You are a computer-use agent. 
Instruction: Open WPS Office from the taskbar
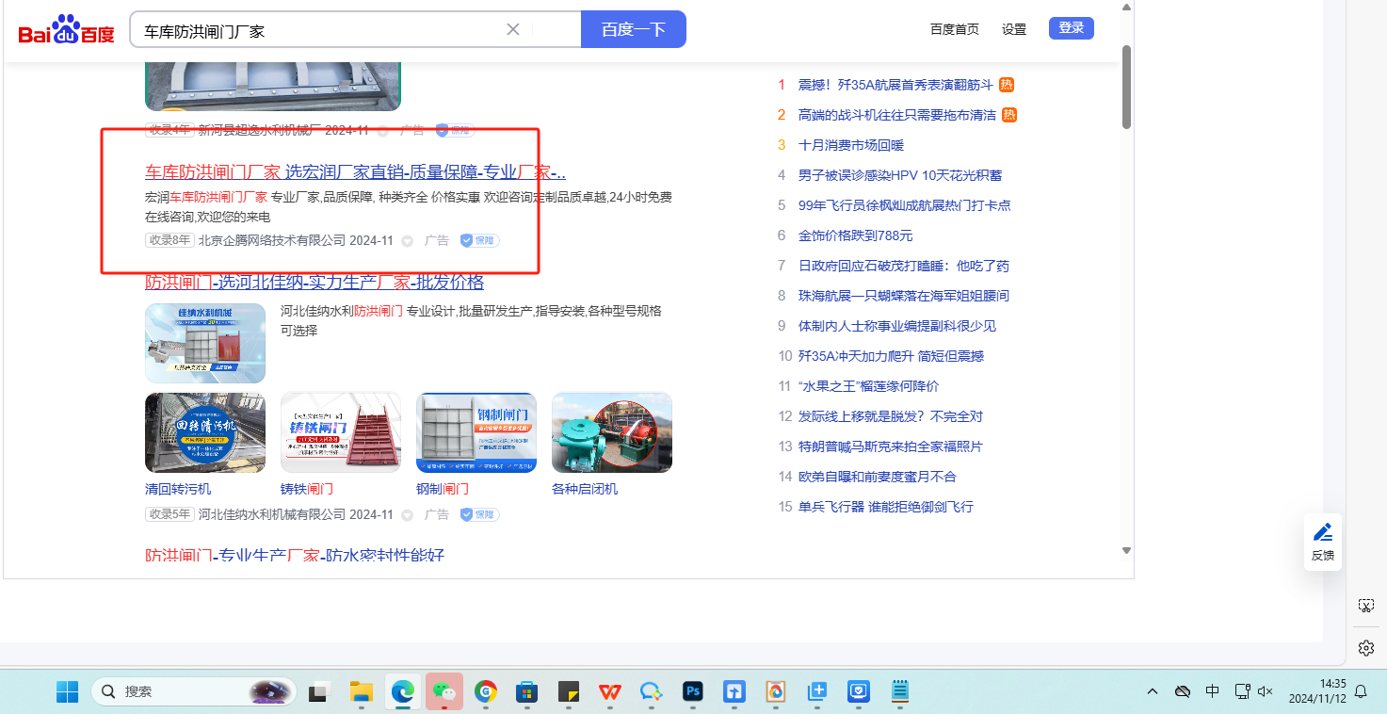point(610,691)
